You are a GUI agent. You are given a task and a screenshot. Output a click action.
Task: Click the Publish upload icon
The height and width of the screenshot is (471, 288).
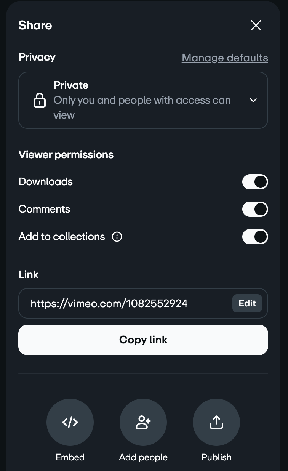216,422
